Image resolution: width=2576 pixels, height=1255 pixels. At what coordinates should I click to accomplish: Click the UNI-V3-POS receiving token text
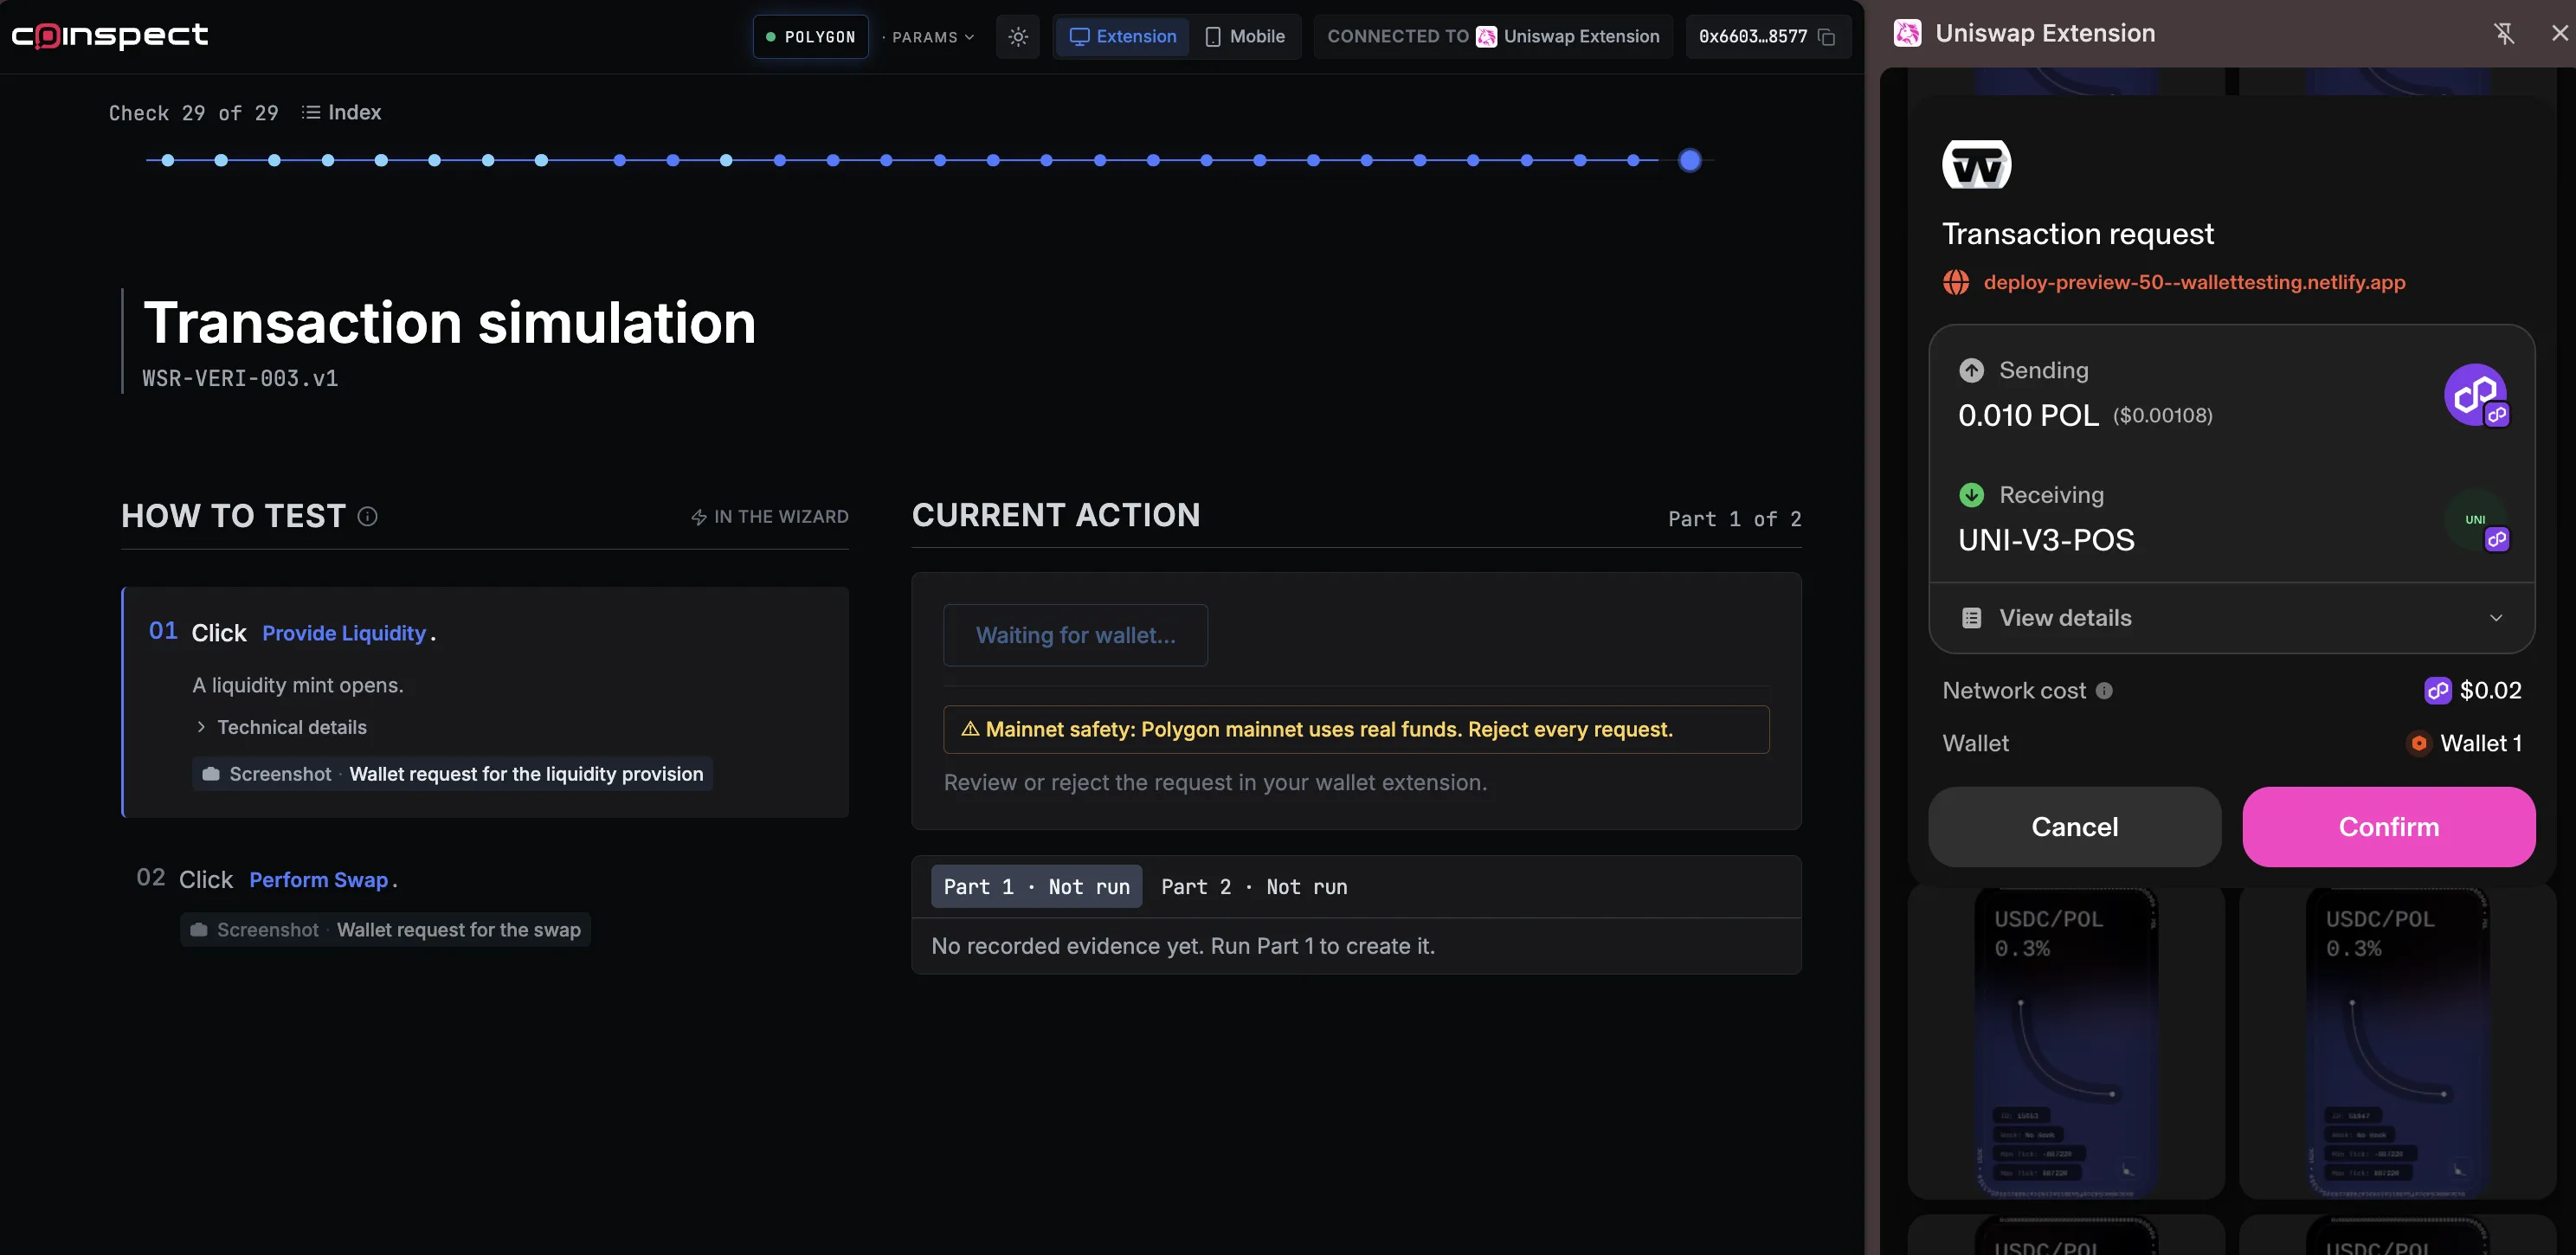[x=2046, y=540]
